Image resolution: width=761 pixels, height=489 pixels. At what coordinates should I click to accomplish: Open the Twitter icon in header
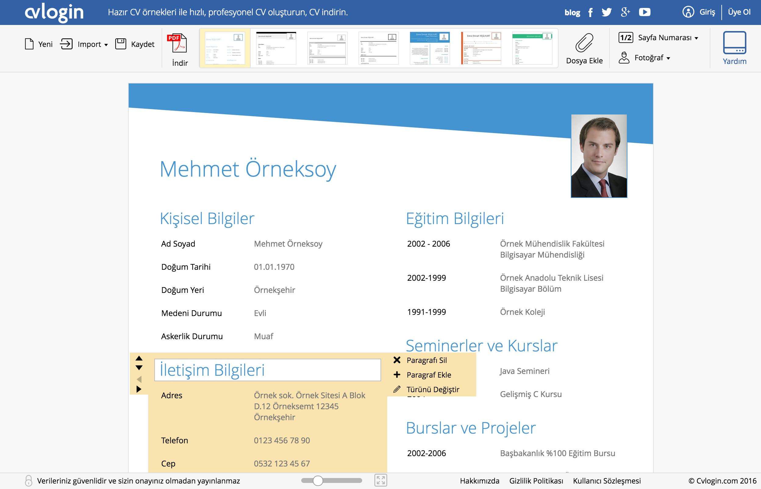click(606, 12)
